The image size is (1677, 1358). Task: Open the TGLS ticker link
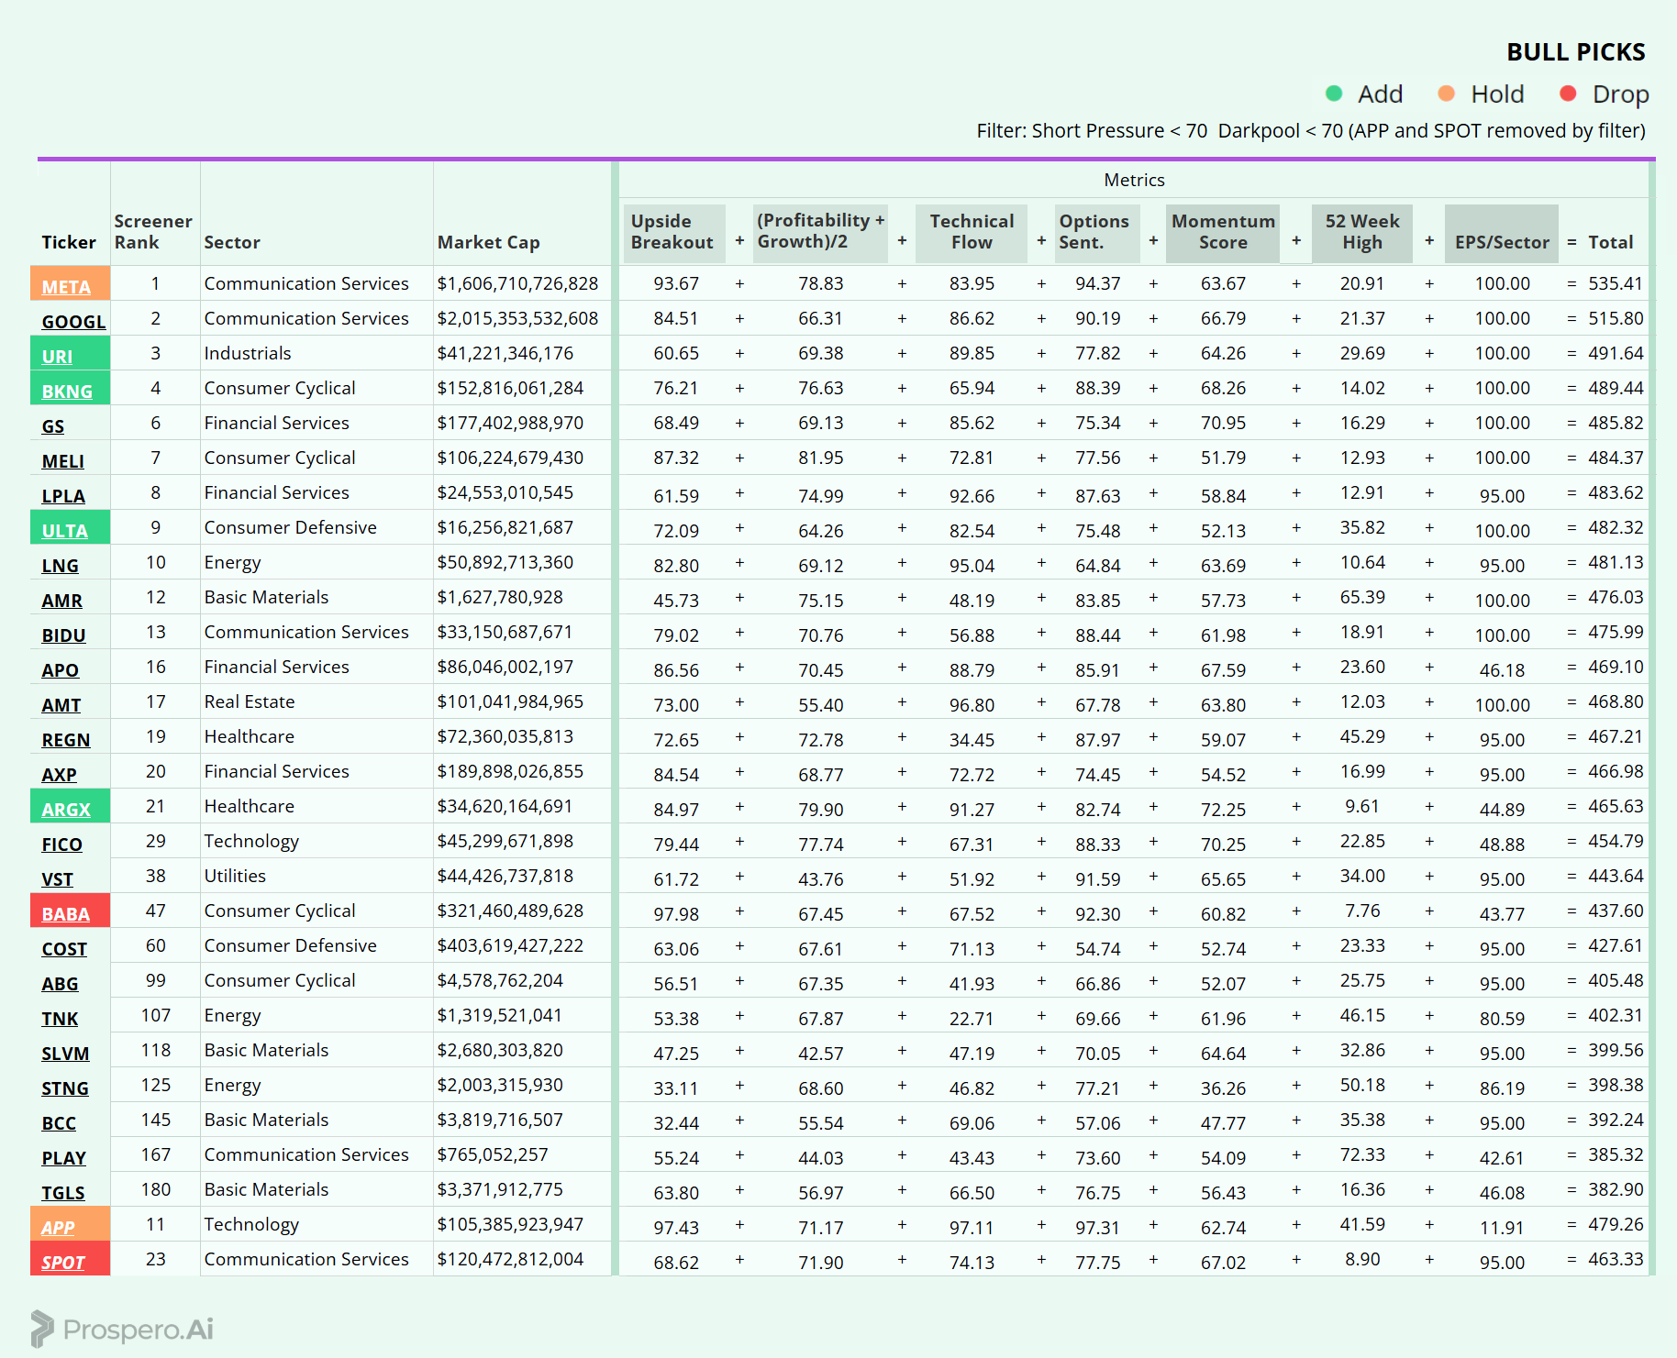click(63, 1193)
